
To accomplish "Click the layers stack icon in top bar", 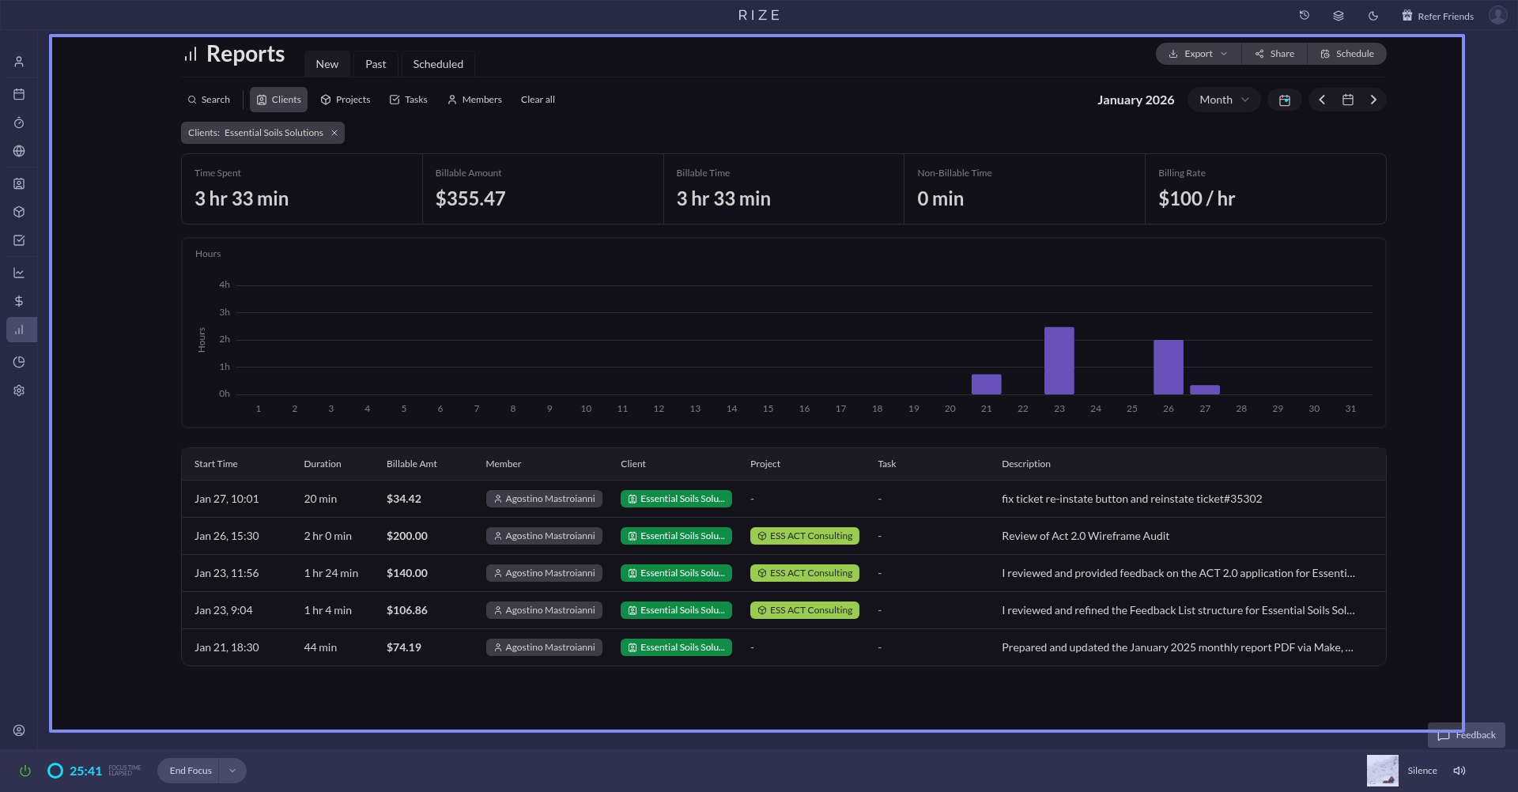I will pyautogui.click(x=1339, y=16).
